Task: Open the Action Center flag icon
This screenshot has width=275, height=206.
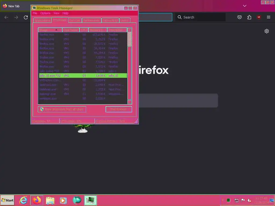Action: (243, 200)
